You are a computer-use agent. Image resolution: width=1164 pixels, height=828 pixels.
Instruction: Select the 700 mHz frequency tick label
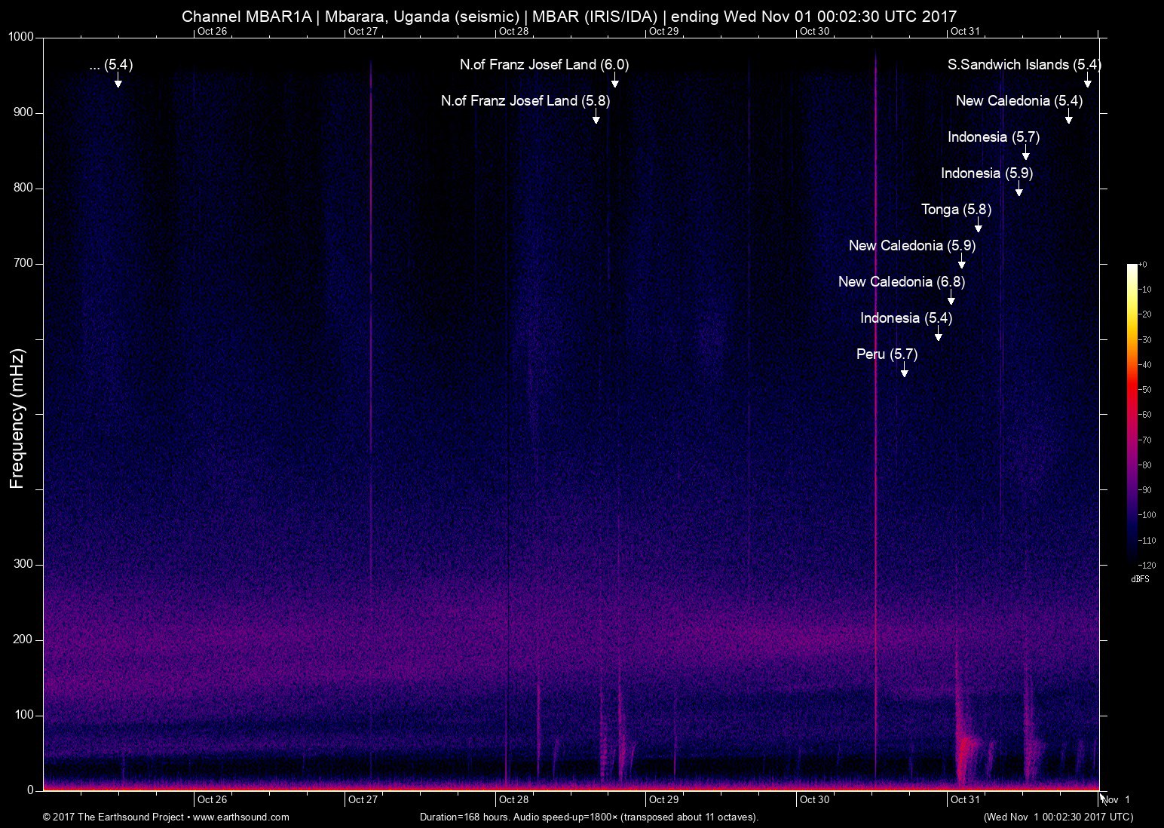click(x=25, y=263)
